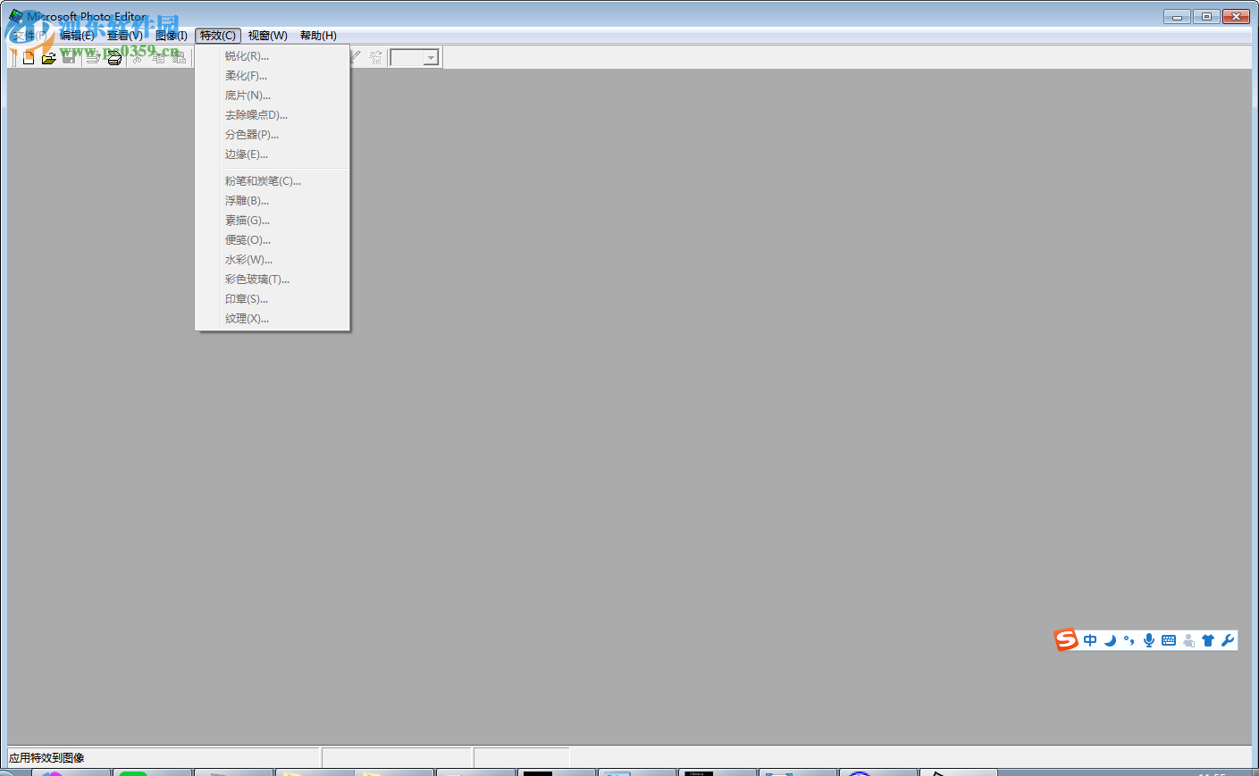Click the Scan toolbar icon
Screen dimensions: 1259x776
point(114,58)
